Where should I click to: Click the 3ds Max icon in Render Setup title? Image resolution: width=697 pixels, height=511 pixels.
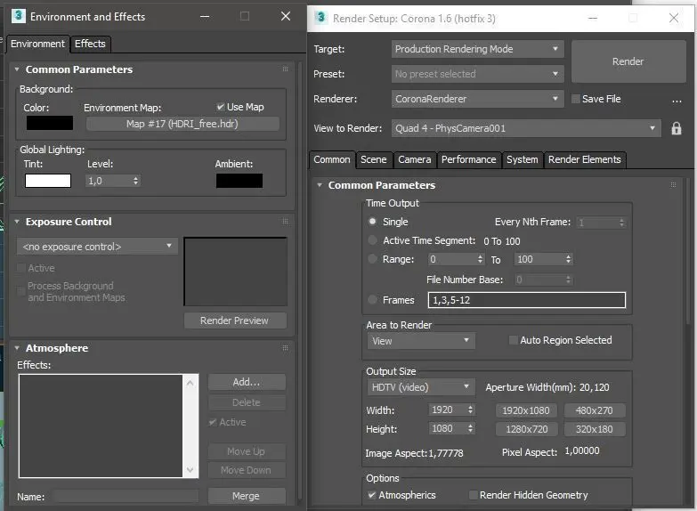(321, 17)
